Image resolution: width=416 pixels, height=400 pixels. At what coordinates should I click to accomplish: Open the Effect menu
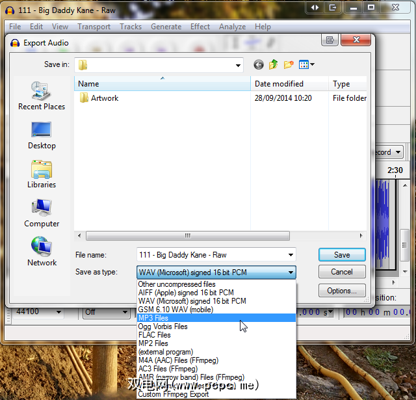[200, 27]
